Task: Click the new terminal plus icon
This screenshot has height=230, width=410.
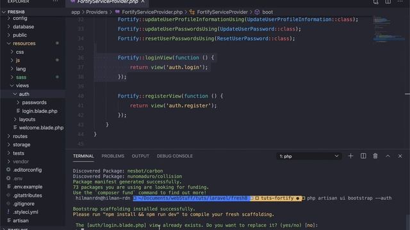Action: point(350,156)
